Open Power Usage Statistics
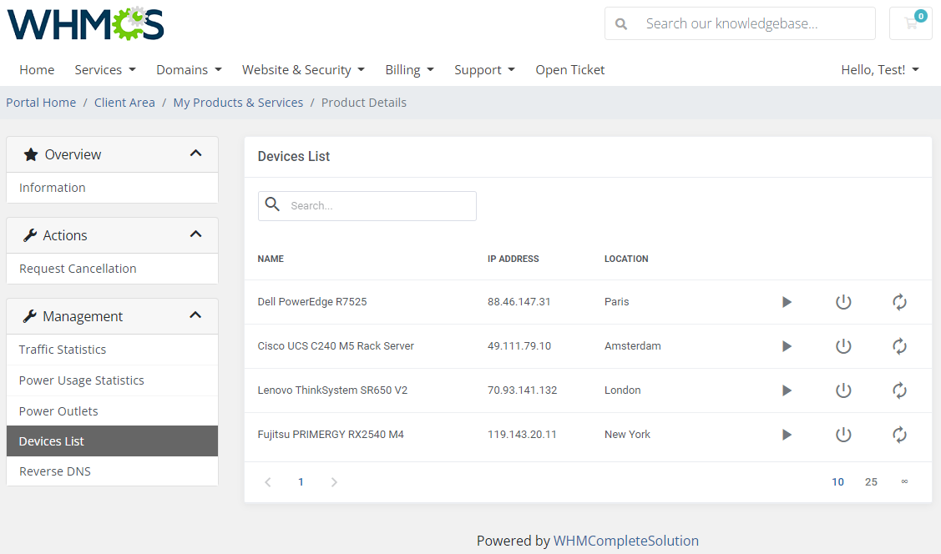The width and height of the screenshot is (941, 554). point(79,380)
